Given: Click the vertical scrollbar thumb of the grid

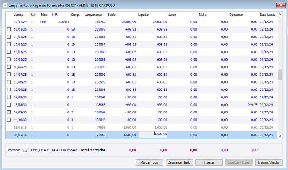Looking at the screenshot, I should point(280,75).
